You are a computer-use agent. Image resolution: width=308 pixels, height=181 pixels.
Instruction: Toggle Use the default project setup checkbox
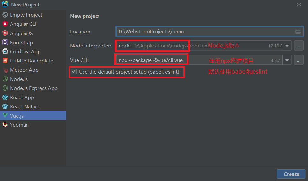pyautogui.click(x=74, y=72)
